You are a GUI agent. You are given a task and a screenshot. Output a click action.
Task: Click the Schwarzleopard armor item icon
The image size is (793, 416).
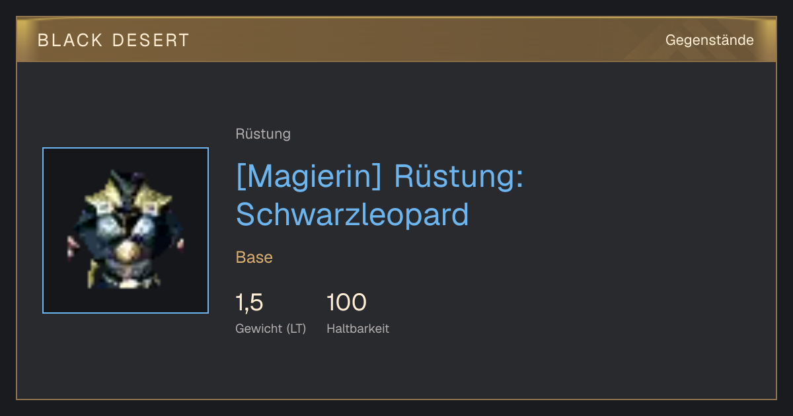coord(126,230)
